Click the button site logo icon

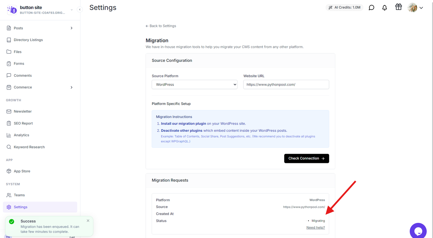pos(12,10)
